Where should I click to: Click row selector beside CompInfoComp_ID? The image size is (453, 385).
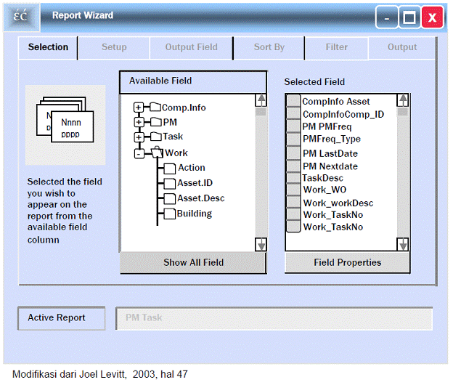pos(293,113)
